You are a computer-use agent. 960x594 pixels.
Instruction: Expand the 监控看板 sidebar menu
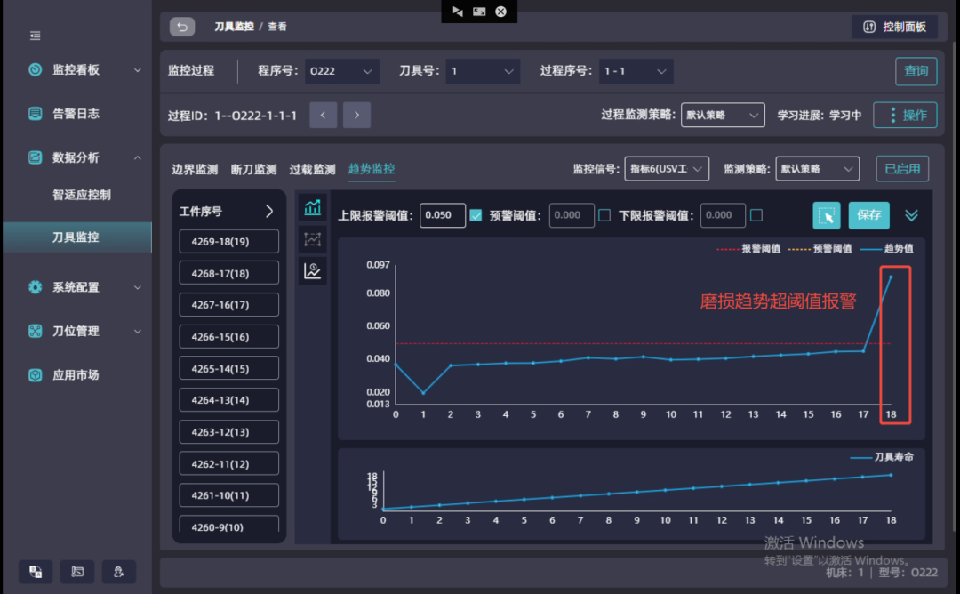click(138, 70)
